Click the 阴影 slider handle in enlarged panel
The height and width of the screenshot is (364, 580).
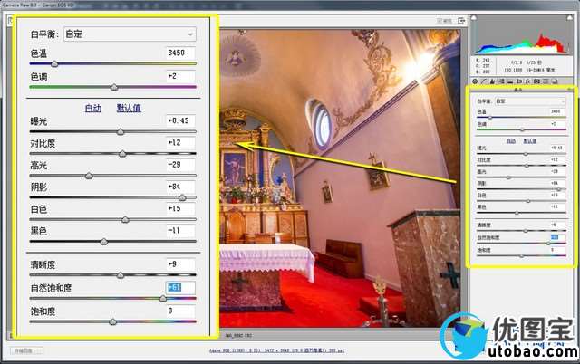click(x=181, y=196)
